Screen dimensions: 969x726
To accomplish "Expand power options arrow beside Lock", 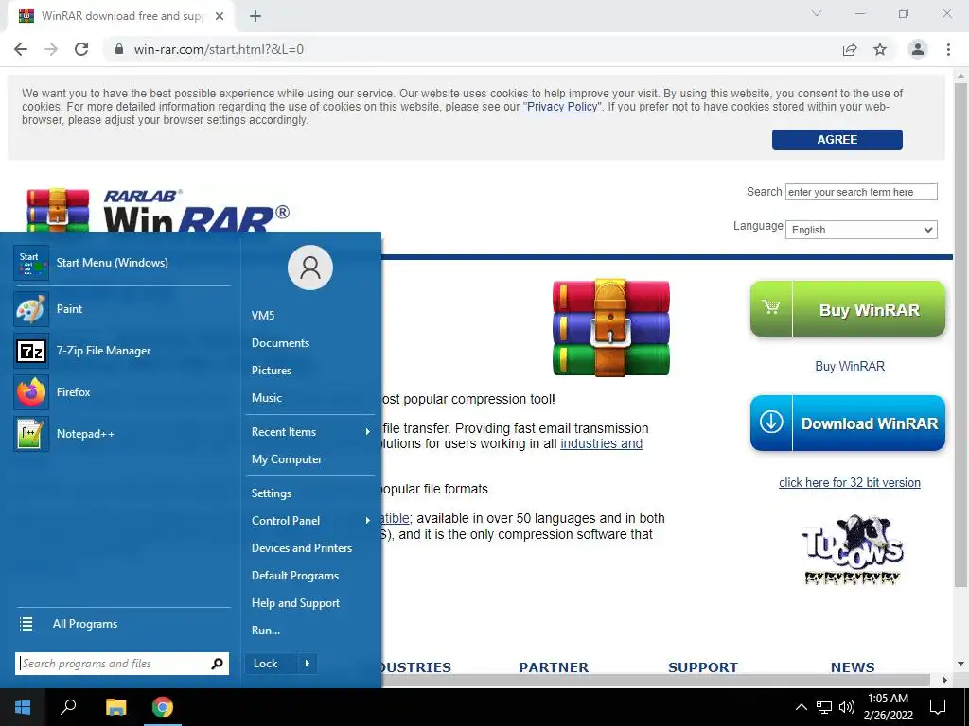I will coord(308,664).
